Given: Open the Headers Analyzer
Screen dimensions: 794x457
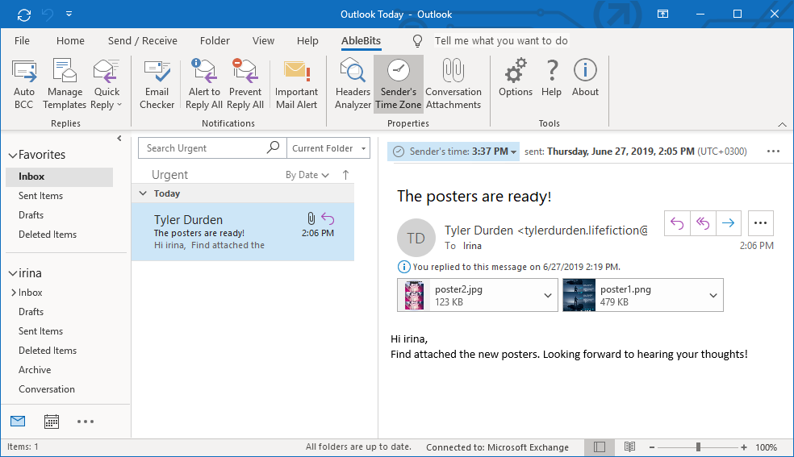Looking at the screenshot, I should [353, 84].
